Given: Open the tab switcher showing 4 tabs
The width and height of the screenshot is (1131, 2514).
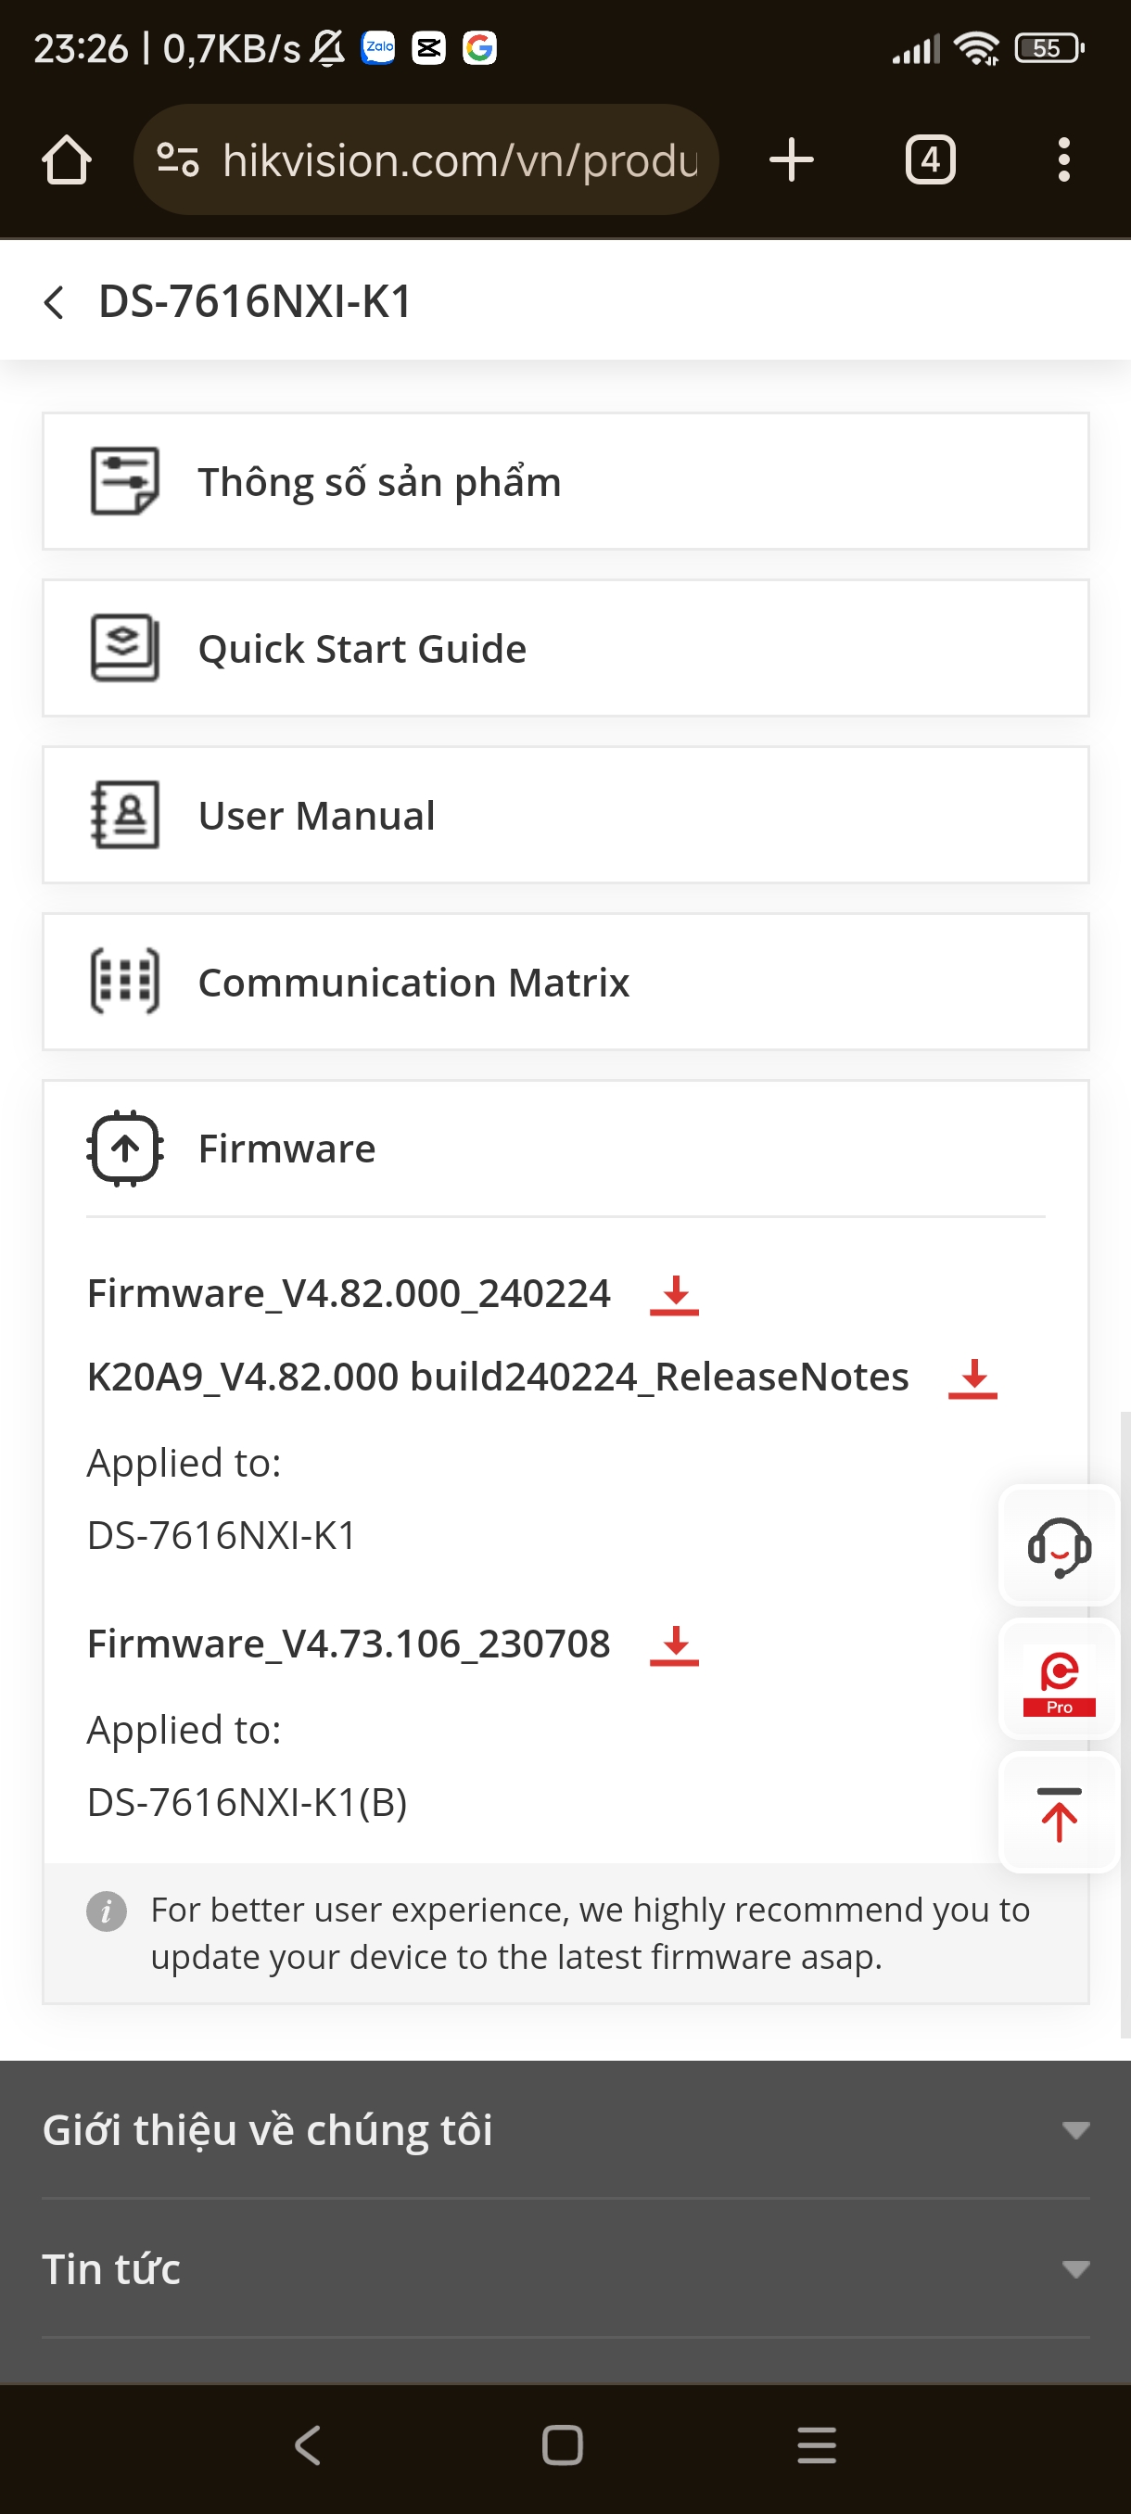Looking at the screenshot, I should [x=929, y=160].
